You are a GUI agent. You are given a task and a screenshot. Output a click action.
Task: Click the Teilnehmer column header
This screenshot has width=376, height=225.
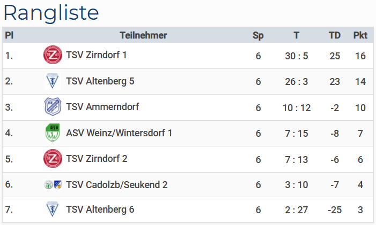click(x=143, y=36)
